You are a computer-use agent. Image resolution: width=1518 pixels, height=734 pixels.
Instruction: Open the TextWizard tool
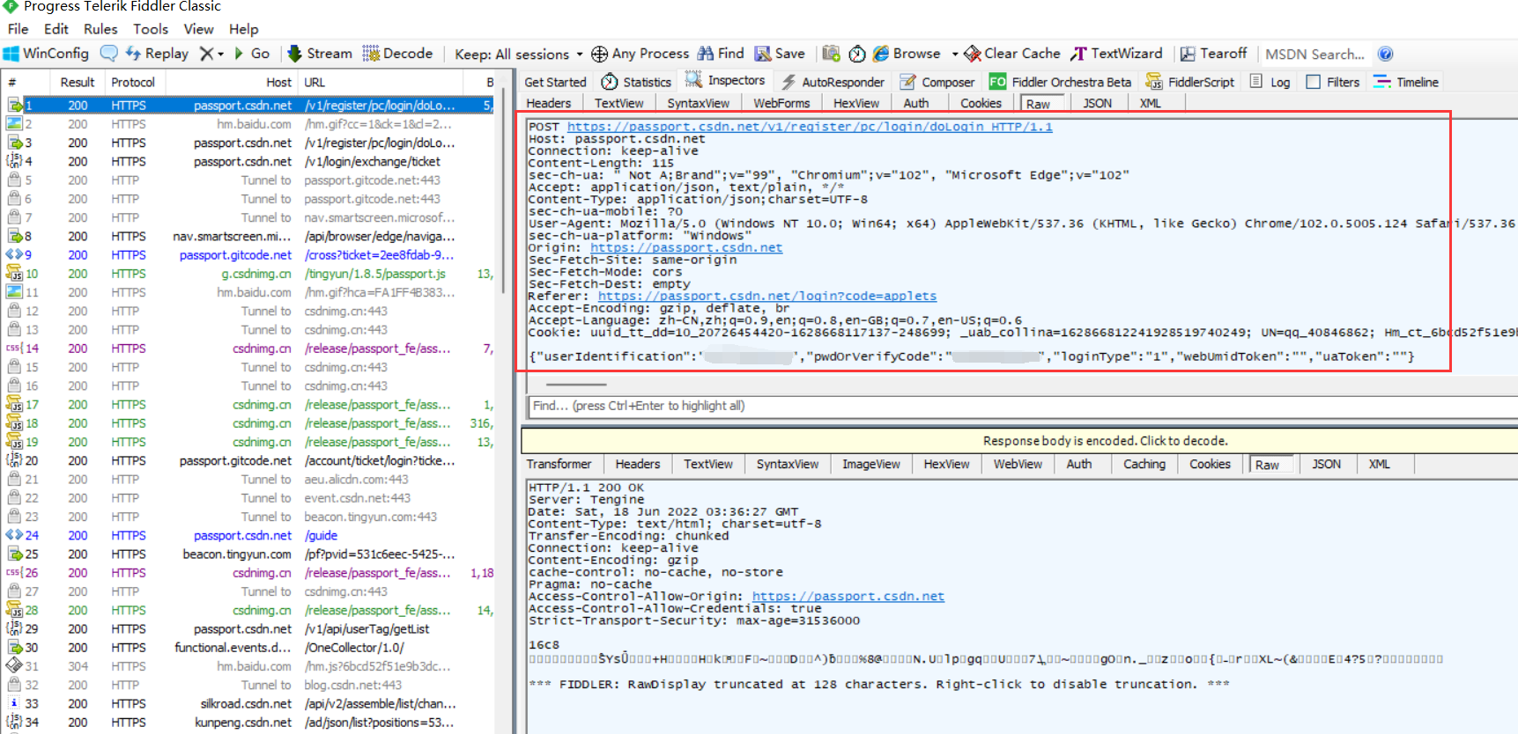point(1116,54)
